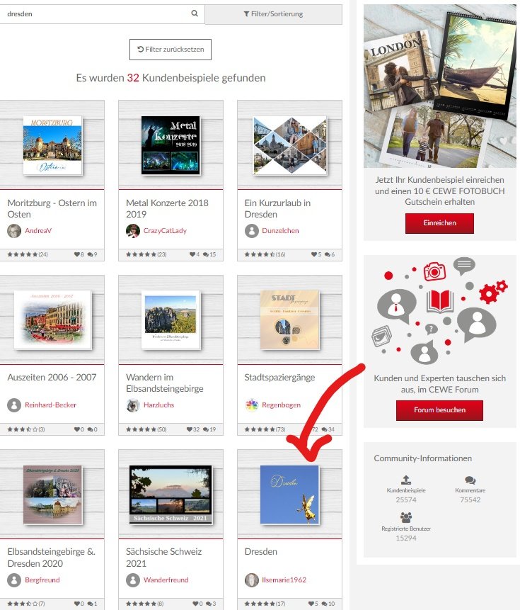Click comments icon on Wandern im Elbsandsteingebirge card
520x610 pixels.
coord(205,429)
